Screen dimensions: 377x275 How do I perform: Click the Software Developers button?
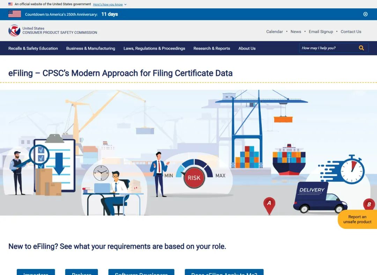tap(141, 272)
